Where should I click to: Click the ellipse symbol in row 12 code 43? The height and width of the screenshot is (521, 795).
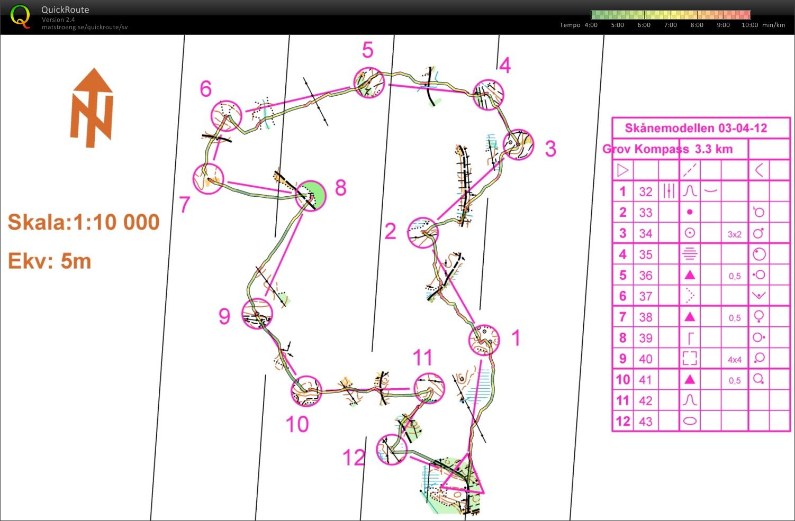tap(689, 422)
